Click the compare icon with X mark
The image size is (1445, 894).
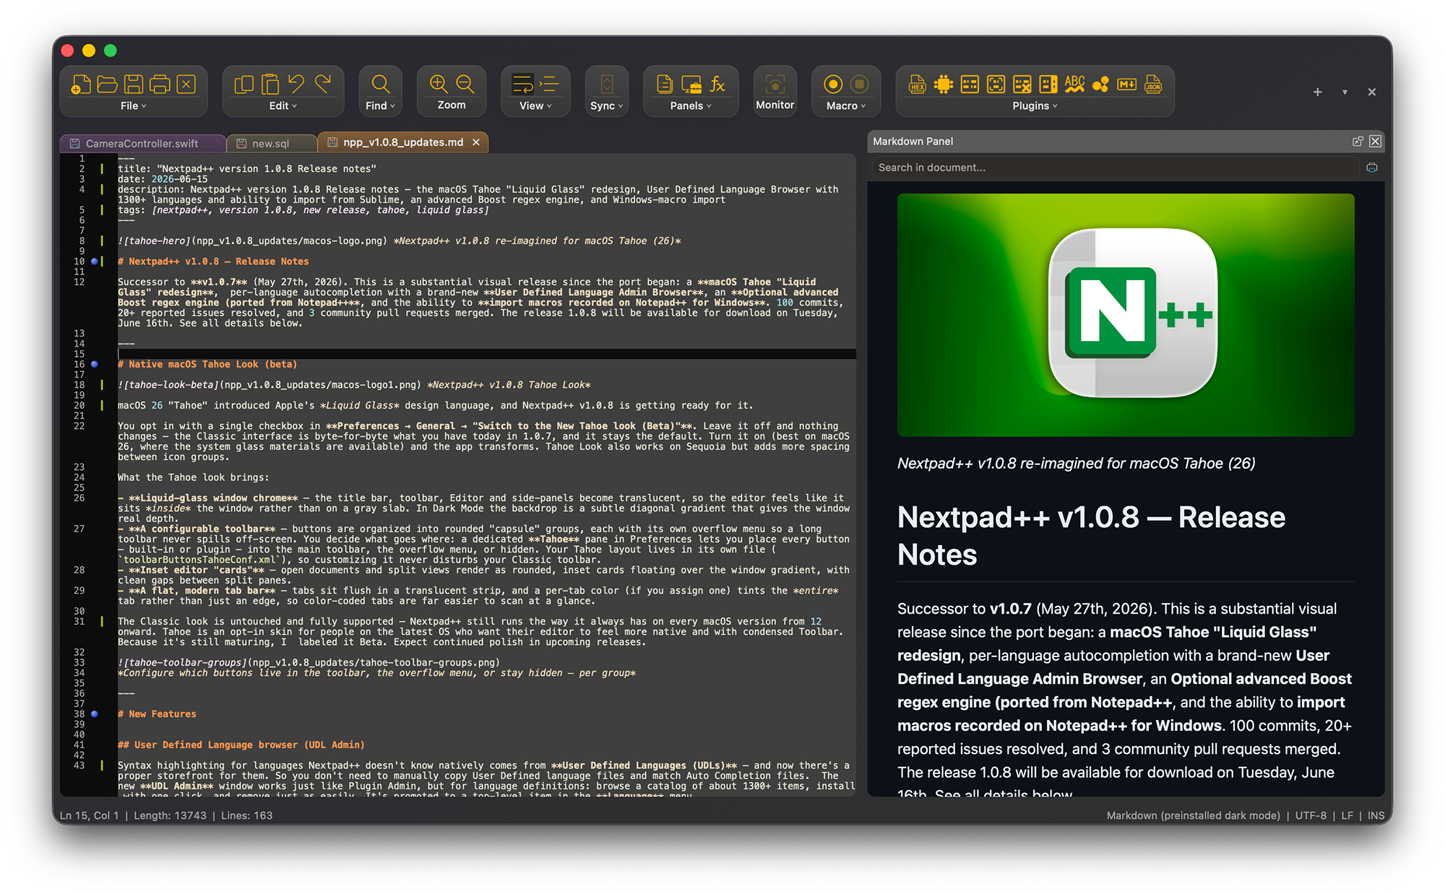point(1022,84)
